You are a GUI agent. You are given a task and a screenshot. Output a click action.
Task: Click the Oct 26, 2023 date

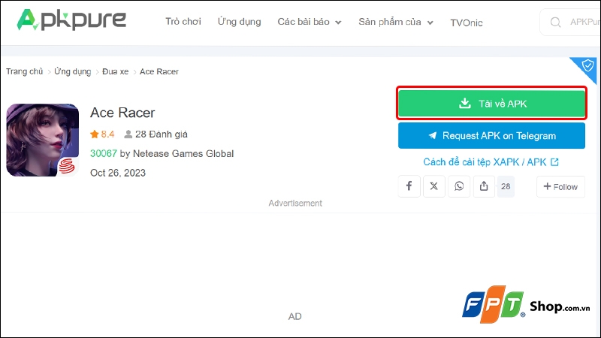coord(118,173)
